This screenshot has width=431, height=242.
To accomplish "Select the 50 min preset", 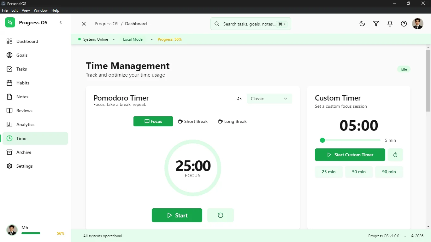I will click(359, 172).
